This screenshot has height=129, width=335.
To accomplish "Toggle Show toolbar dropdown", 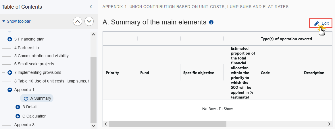I will click(x=16, y=21).
